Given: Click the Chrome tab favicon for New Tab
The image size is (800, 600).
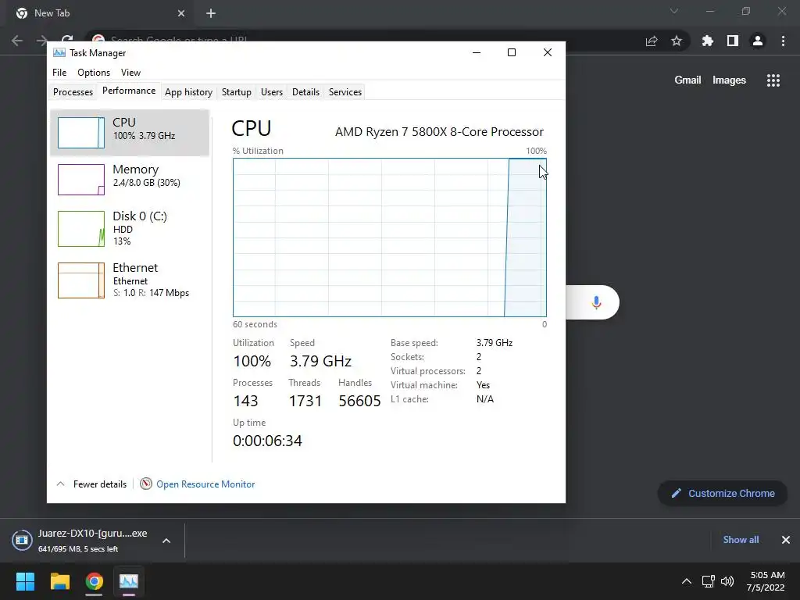Looking at the screenshot, I should [22, 13].
